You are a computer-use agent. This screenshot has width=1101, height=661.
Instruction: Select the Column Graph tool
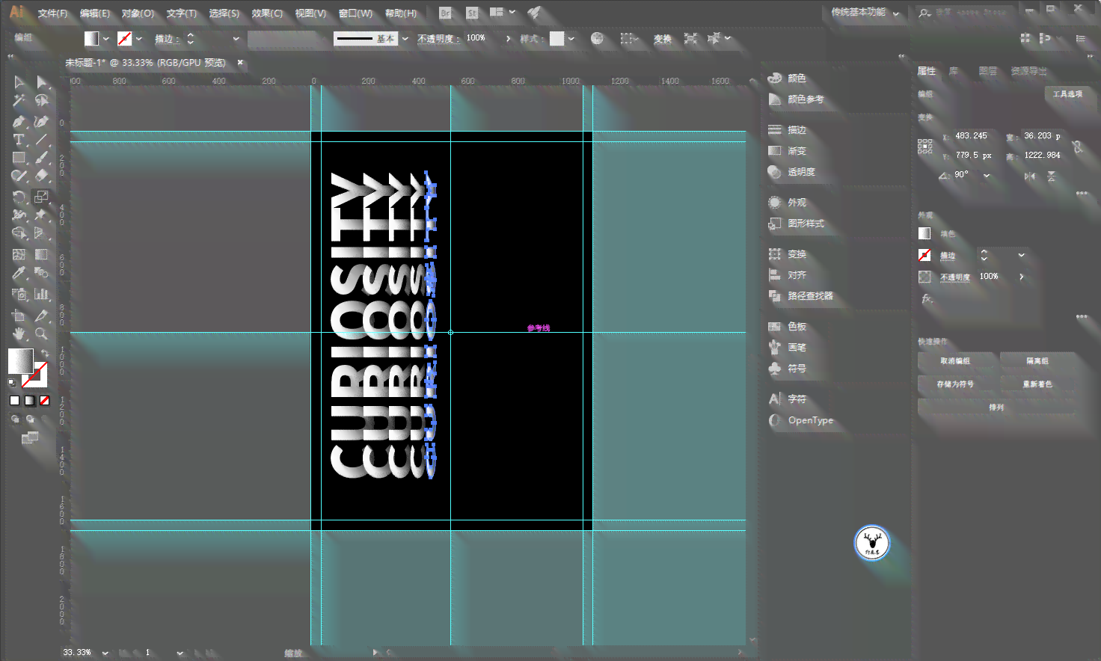point(41,294)
